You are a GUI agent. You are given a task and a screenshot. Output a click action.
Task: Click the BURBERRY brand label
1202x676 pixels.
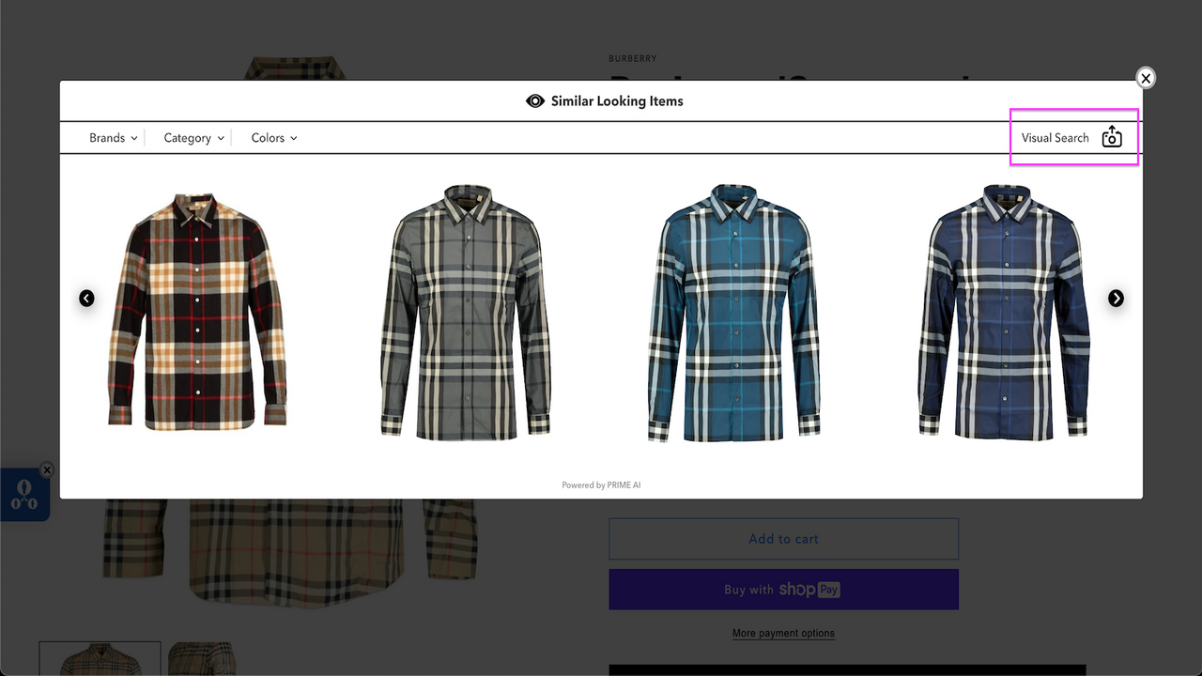tap(633, 59)
